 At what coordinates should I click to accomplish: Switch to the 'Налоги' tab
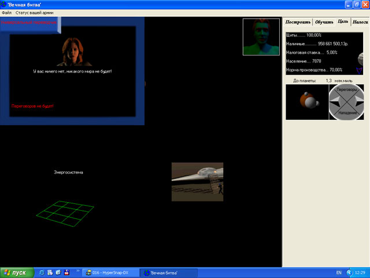pos(360,21)
